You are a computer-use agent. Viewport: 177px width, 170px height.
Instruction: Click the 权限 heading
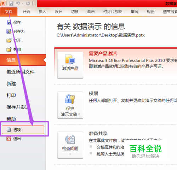[93, 93]
